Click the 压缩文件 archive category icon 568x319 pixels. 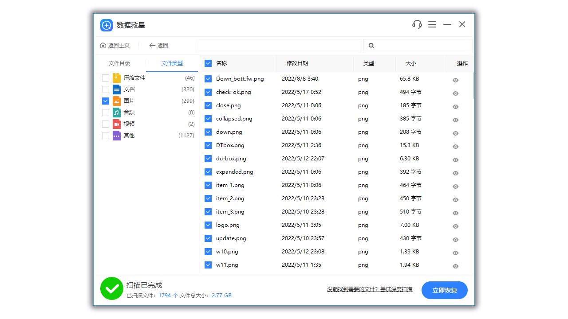point(116,78)
